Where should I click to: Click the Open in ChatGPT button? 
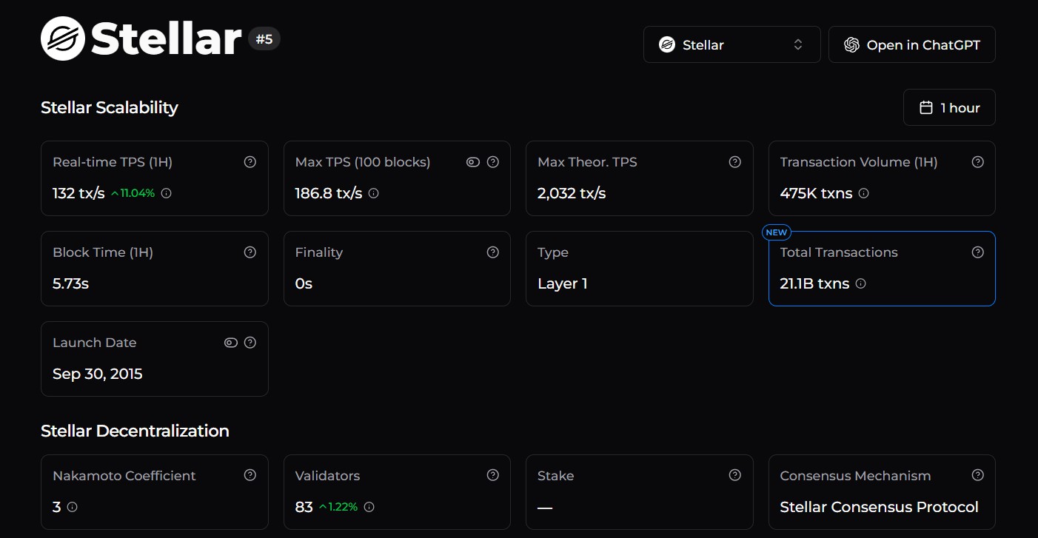(912, 44)
